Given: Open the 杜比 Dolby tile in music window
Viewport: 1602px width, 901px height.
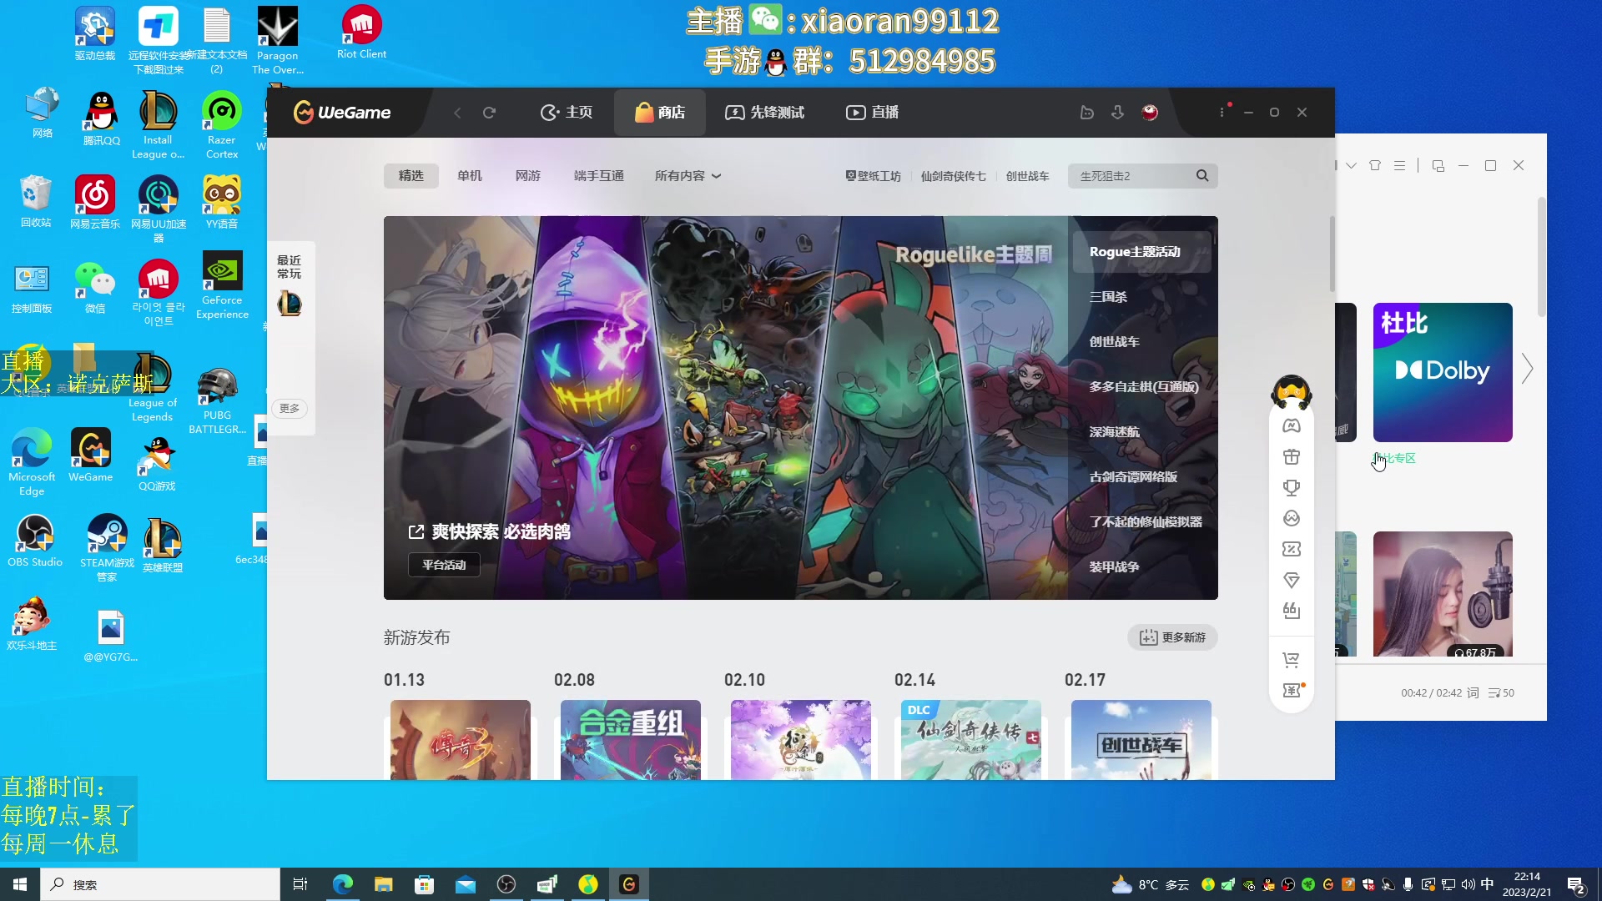Looking at the screenshot, I should (x=1443, y=372).
